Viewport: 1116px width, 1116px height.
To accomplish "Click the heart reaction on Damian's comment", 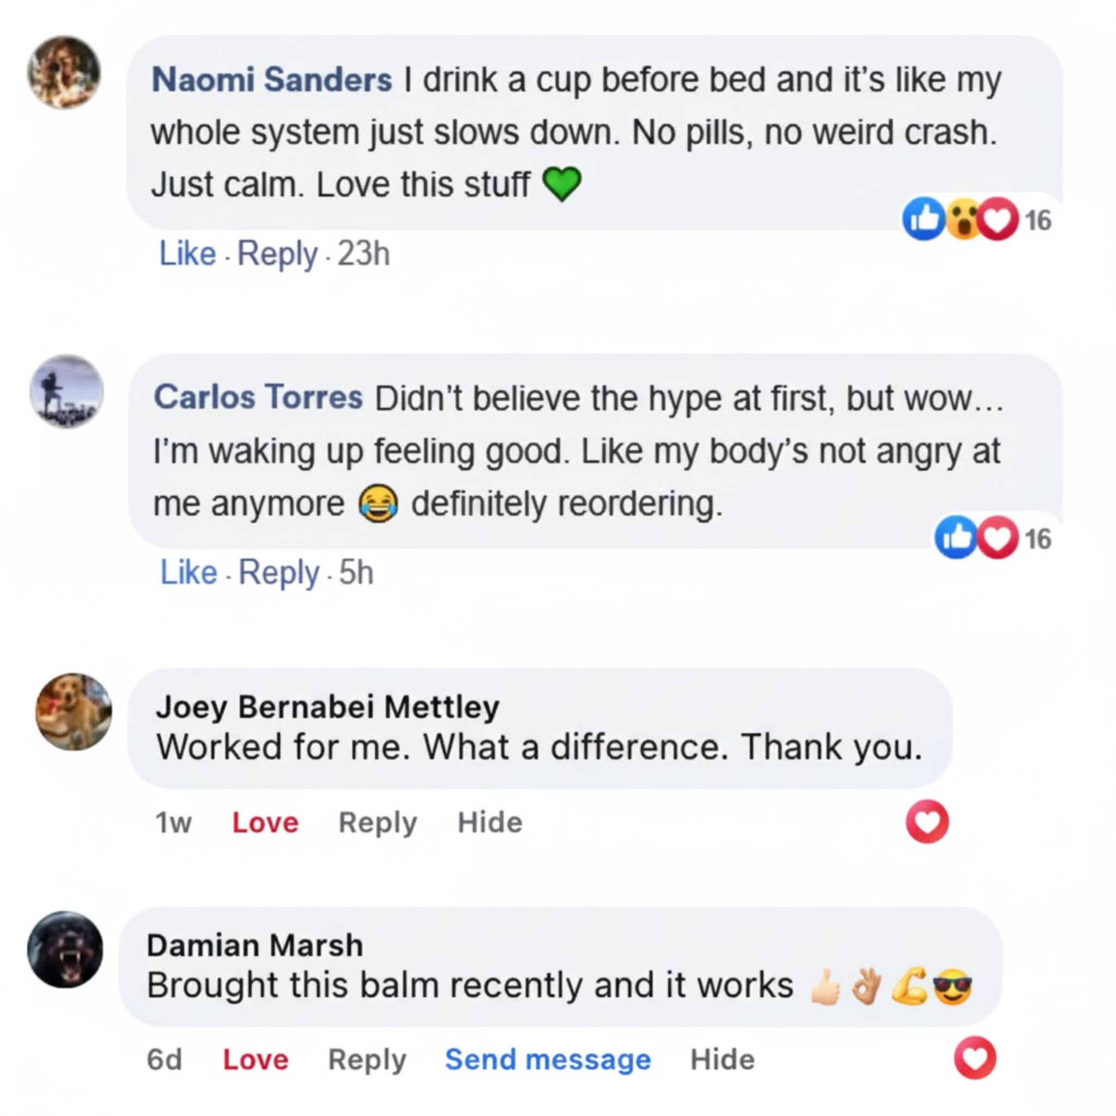I will 975,1058.
